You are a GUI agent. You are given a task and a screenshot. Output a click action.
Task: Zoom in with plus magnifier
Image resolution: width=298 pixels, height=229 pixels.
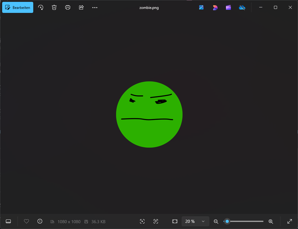click(271, 221)
